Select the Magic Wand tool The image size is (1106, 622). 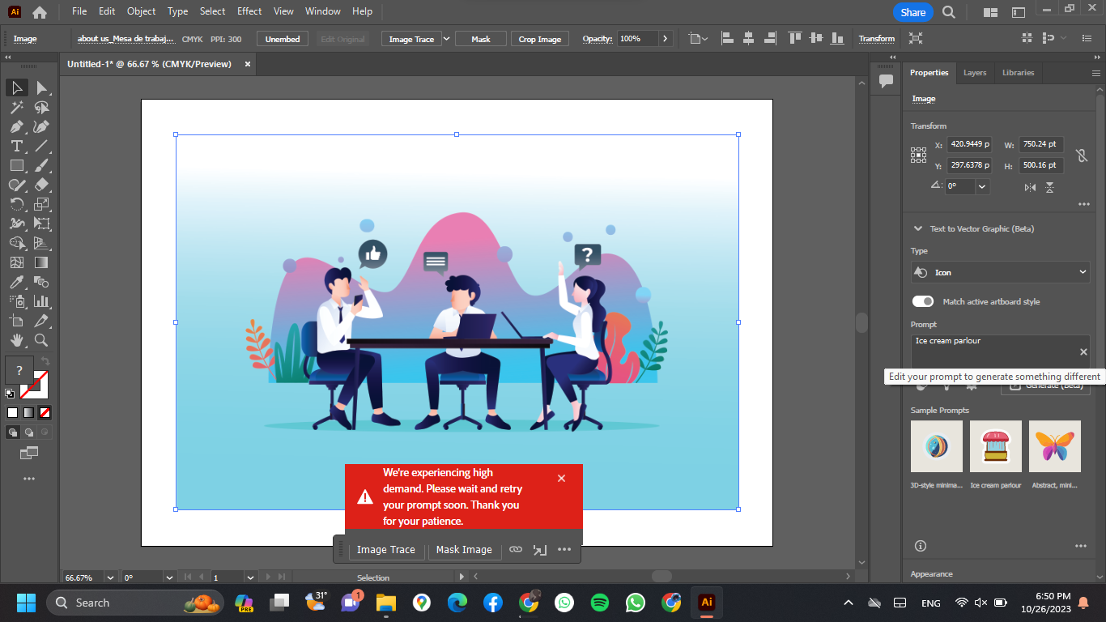(x=16, y=107)
